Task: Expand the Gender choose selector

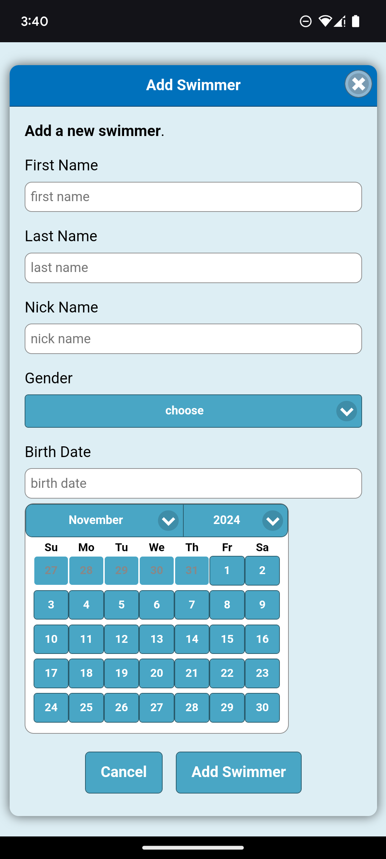Action: (x=184, y=411)
